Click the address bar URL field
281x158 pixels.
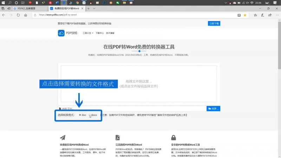[x=136, y=15]
